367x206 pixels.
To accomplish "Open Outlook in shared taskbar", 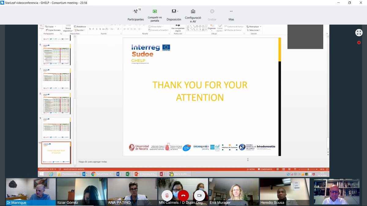I will click(x=85, y=174).
